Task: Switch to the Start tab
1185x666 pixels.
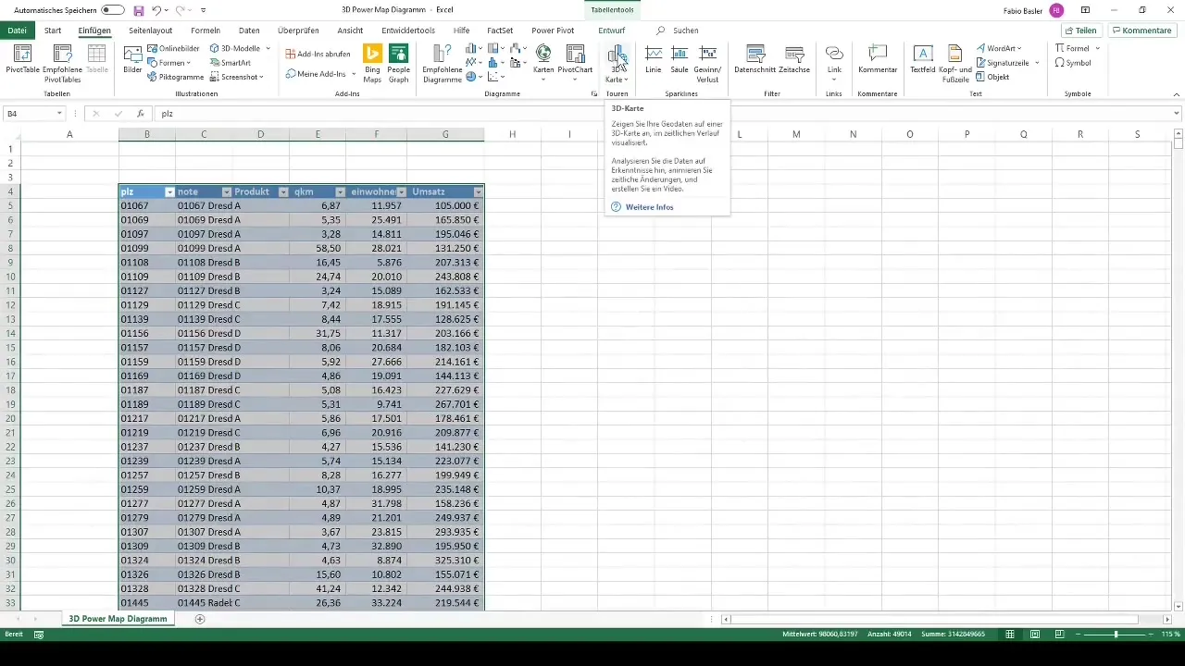Action: pos(53,31)
